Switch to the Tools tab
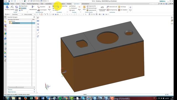 [x=23, y=4]
